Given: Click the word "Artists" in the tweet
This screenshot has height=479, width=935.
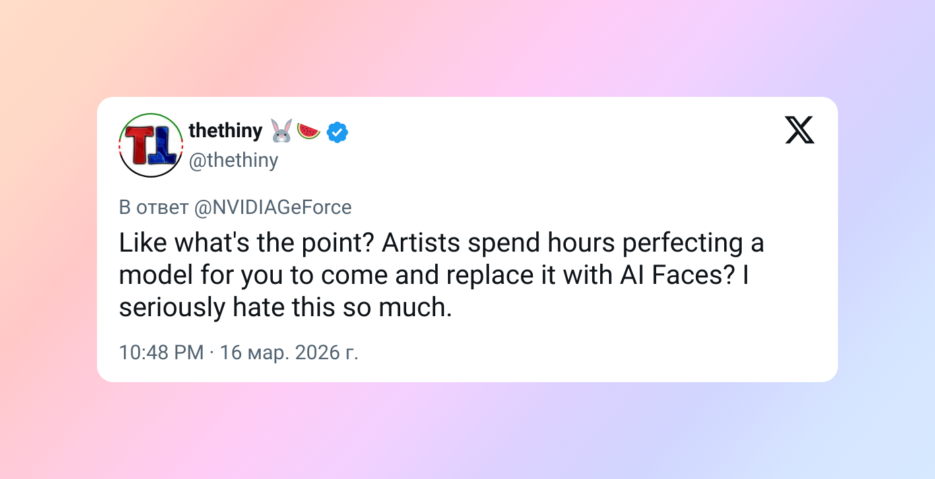Looking at the screenshot, I should pyautogui.click(x=420, y=243).
